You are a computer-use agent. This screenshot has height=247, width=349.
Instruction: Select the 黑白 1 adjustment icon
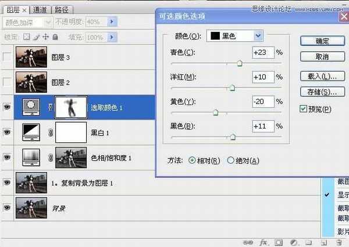pyautogui.click(x=31, y=133)
